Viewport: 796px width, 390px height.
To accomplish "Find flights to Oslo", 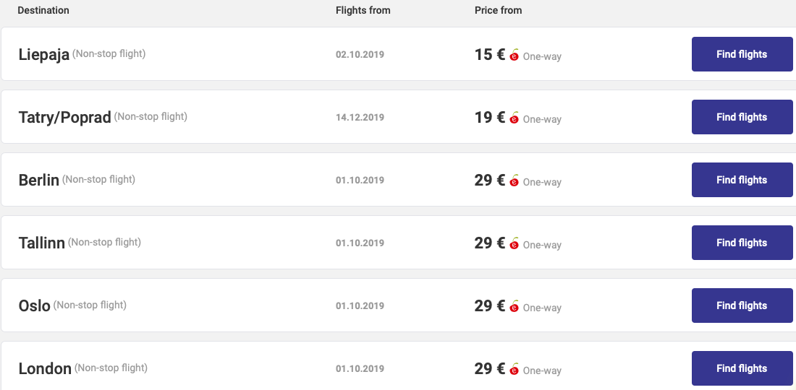I will point(742,305).
